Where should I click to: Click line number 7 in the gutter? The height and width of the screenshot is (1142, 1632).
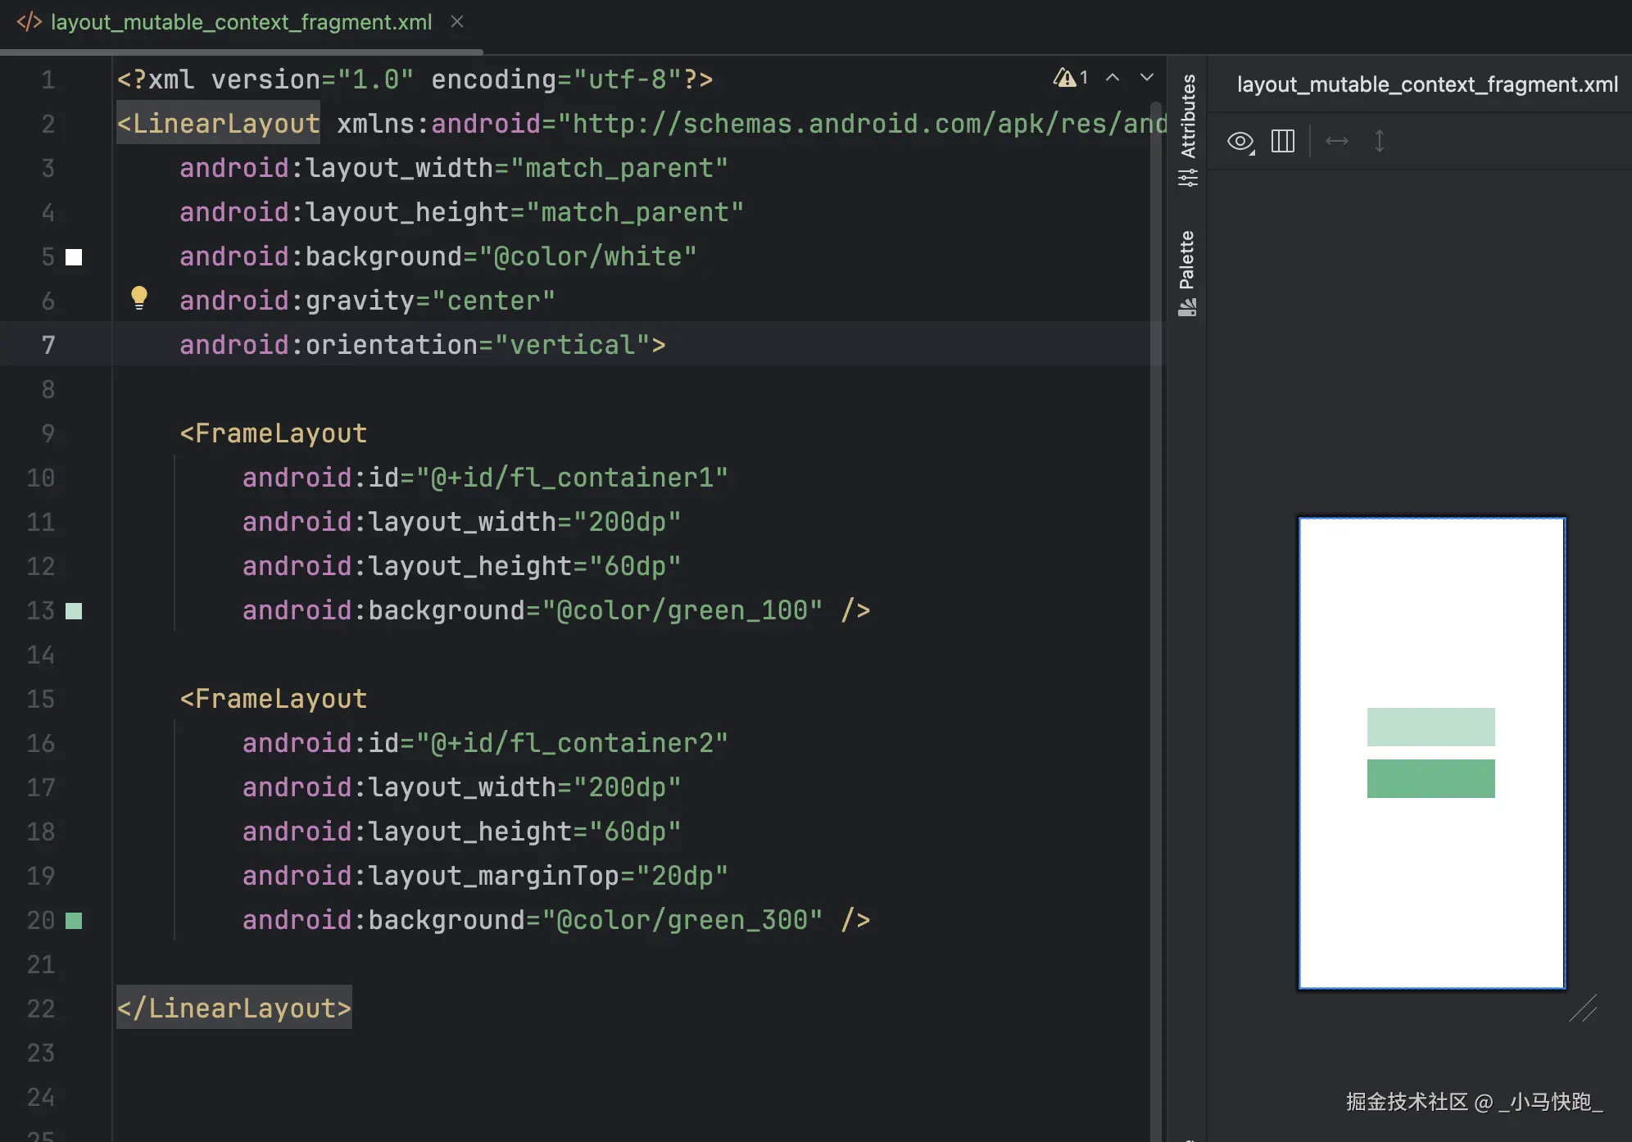pyautogui.click(x=48, y=345)
